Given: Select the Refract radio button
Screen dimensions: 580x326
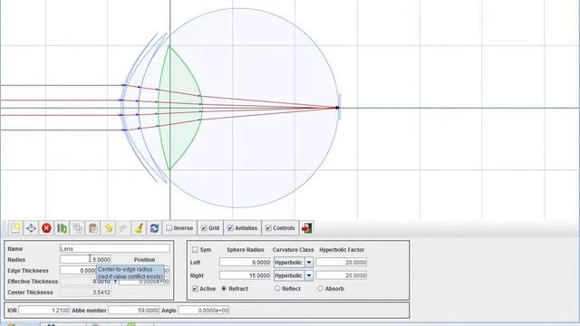Looking at the screenshot, I should tap(224, 289).
